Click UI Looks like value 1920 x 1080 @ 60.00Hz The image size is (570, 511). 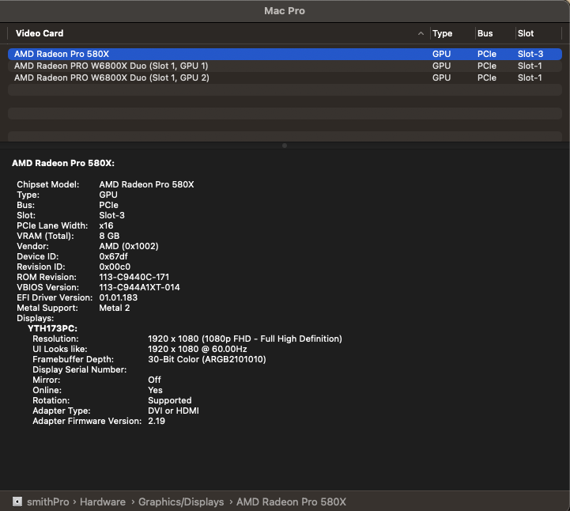pyautogui.click(x=198, y=349)
